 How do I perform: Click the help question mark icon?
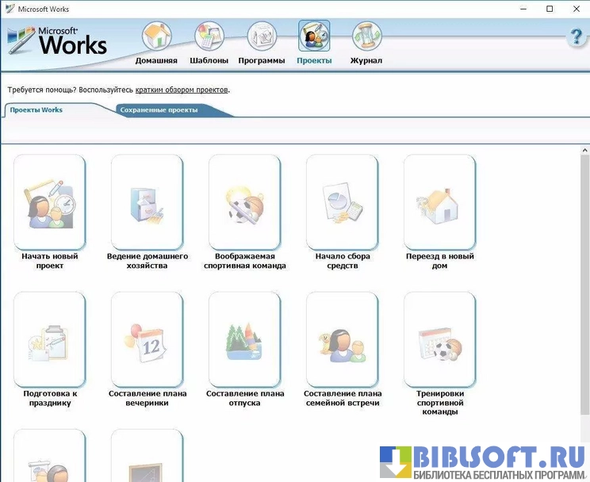(576, 37)
